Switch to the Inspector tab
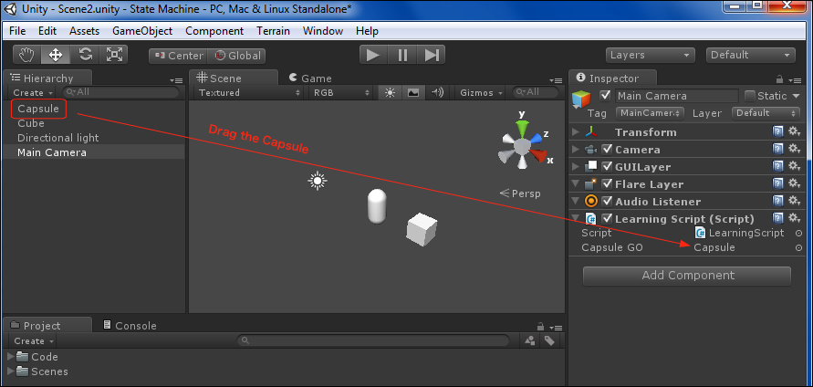This screenshot has height=387, width=813. 613,78
